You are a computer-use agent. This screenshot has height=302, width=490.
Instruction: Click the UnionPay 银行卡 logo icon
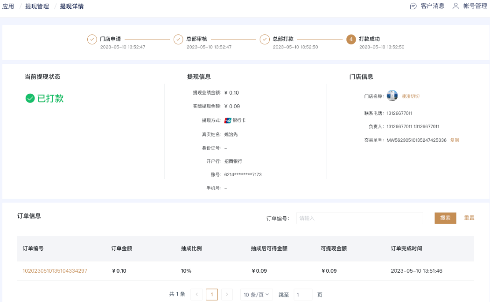228,120
